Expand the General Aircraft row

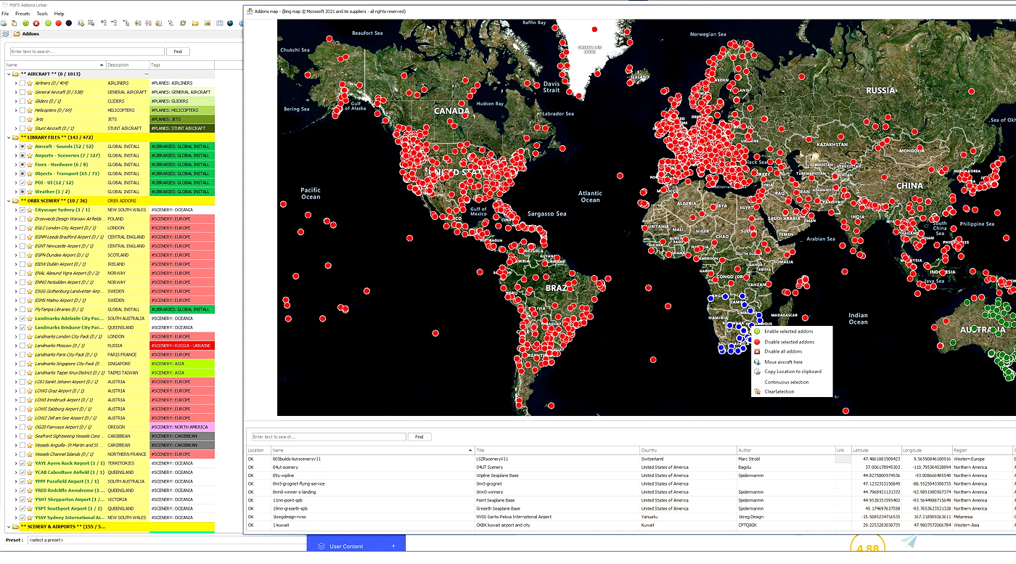click(15, 92)
